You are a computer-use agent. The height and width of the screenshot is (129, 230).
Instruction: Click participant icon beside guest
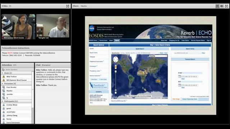4,108
